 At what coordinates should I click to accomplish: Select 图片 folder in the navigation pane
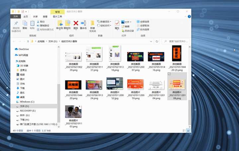pyautogui.click(x=21, y=79)
